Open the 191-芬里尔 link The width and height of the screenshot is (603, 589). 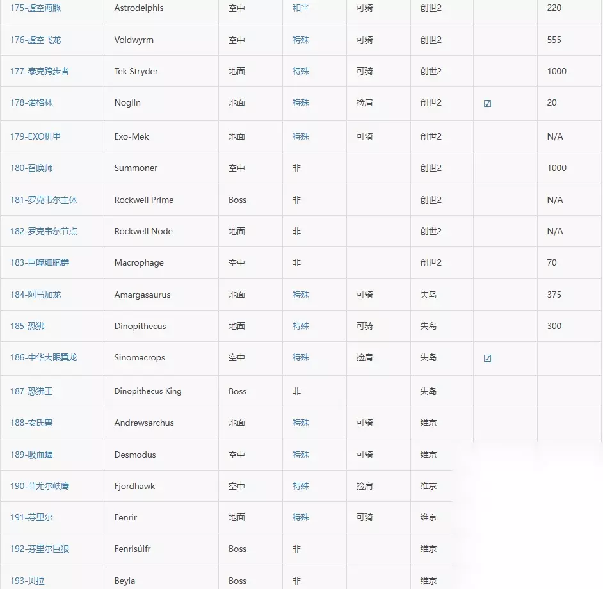[31, 517]
